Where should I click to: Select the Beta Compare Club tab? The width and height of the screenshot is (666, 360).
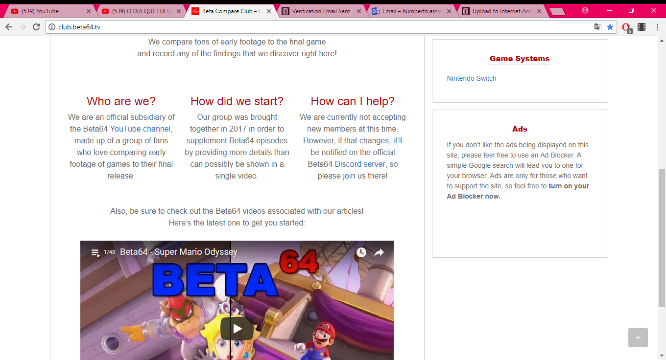tap(232, 11)
